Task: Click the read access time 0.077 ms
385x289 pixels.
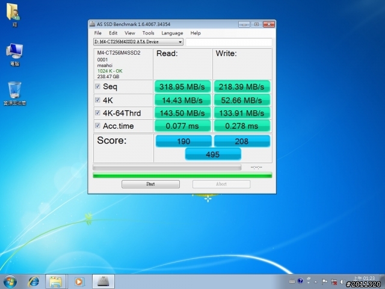Action: pos(182,126)
